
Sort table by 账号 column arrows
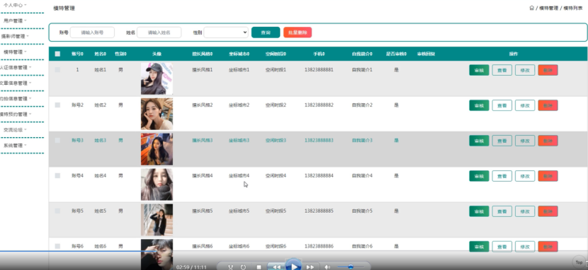coord(82,54)
